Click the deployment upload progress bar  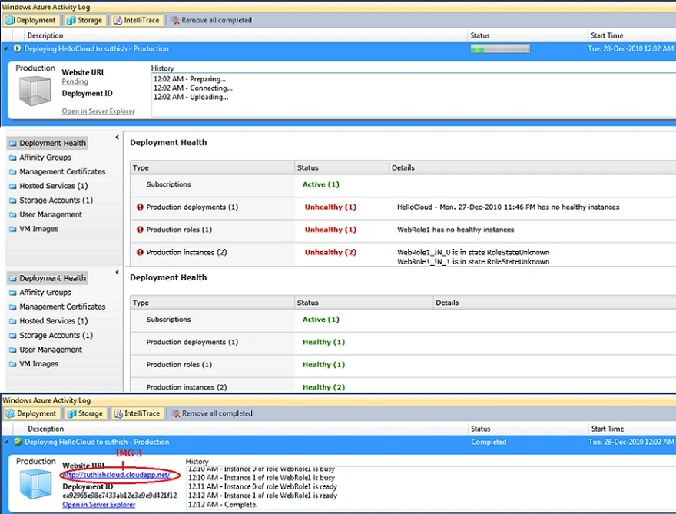click(x=500, y=48)
